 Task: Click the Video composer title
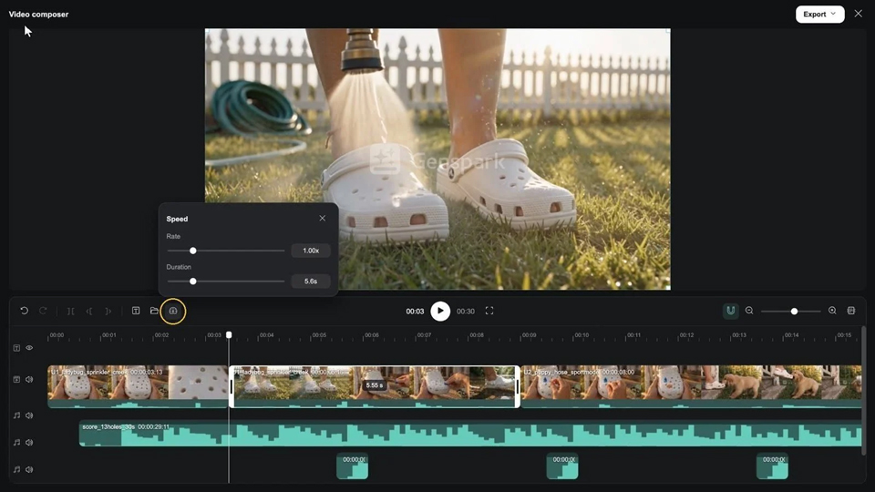pos(38,14)
